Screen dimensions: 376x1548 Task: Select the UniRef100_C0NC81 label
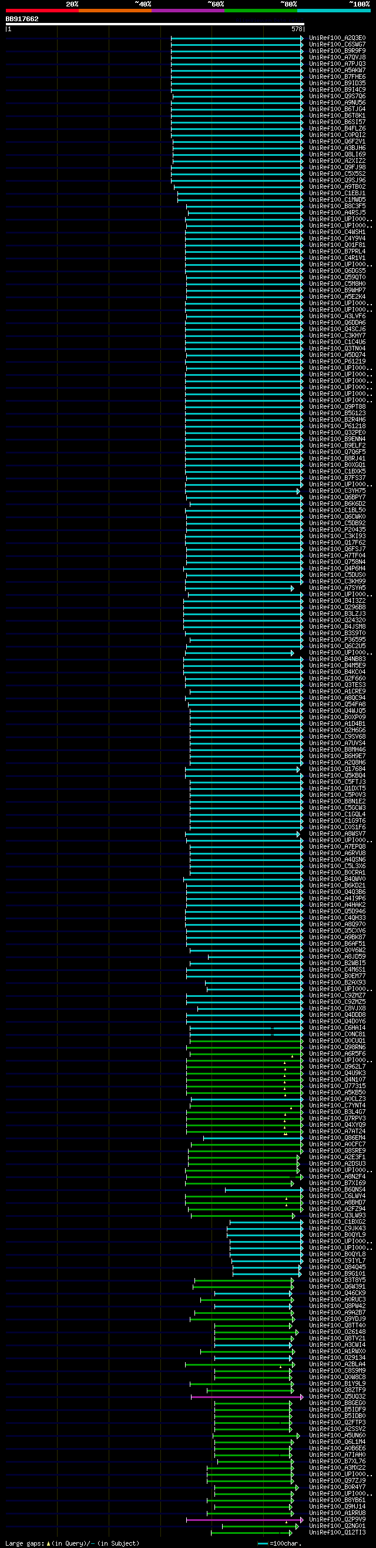coord(337,1034)
